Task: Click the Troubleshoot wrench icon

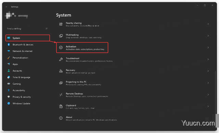Action: [61, 59]
